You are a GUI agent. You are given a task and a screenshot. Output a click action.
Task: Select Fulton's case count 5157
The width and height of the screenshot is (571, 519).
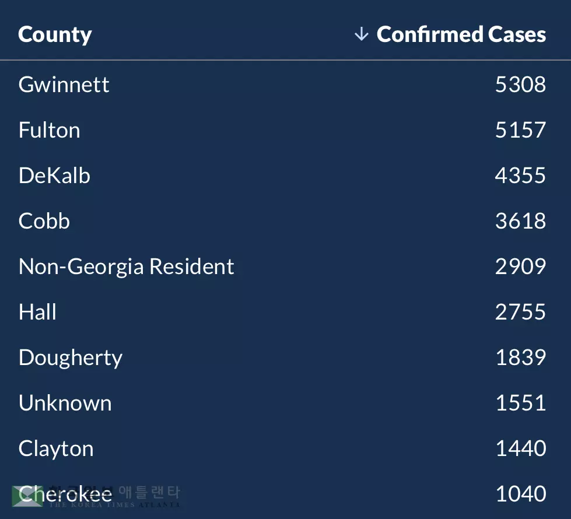pyautogui.click(x=520, y=130)
